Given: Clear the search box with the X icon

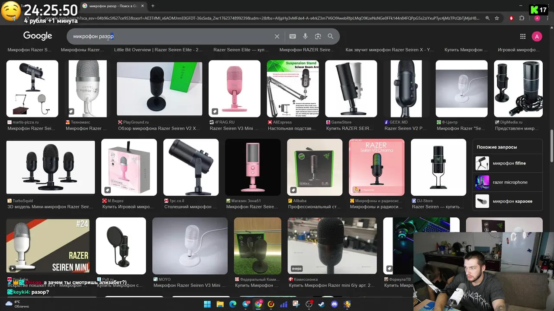Looking at the screenshot, I should (x=277, y=36).
